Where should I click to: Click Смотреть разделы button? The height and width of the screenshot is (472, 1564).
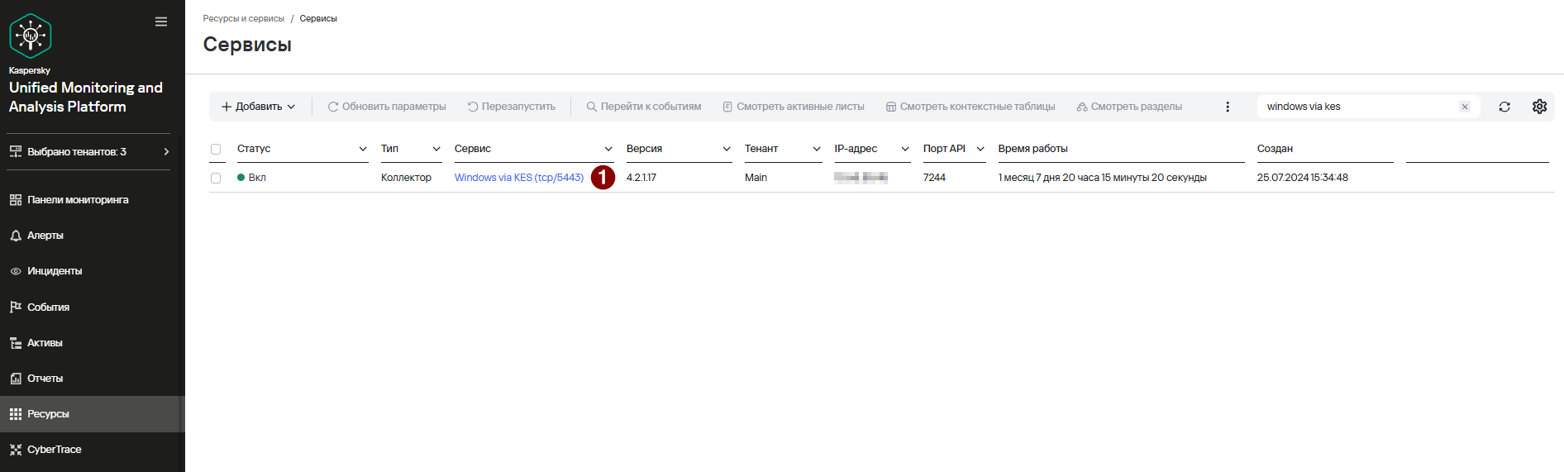coord(1129,107)
